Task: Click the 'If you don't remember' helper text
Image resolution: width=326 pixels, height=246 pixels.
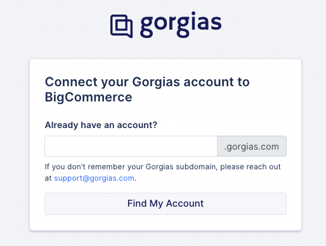Action: tap(85, 167)
